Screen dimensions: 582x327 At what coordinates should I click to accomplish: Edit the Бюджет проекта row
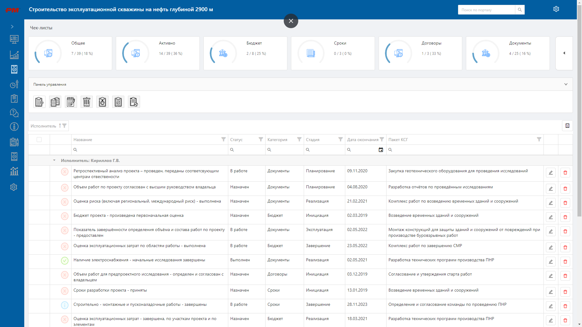coord(551,217)
